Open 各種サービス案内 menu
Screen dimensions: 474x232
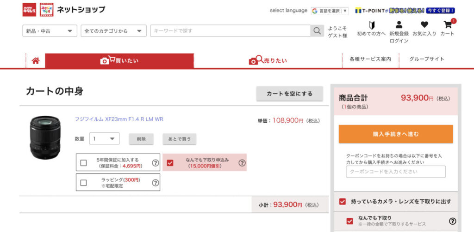point(370,59)
